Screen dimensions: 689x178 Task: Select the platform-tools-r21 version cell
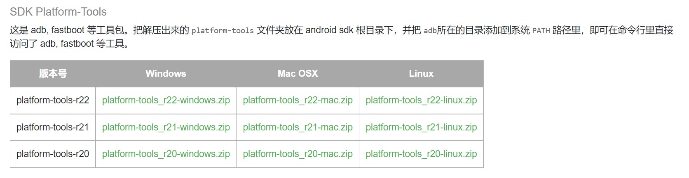[x=53, y=128]
